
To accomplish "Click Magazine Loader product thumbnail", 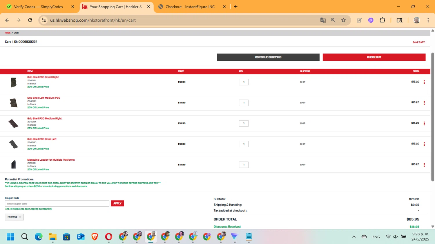I will [x=14, y=165].
